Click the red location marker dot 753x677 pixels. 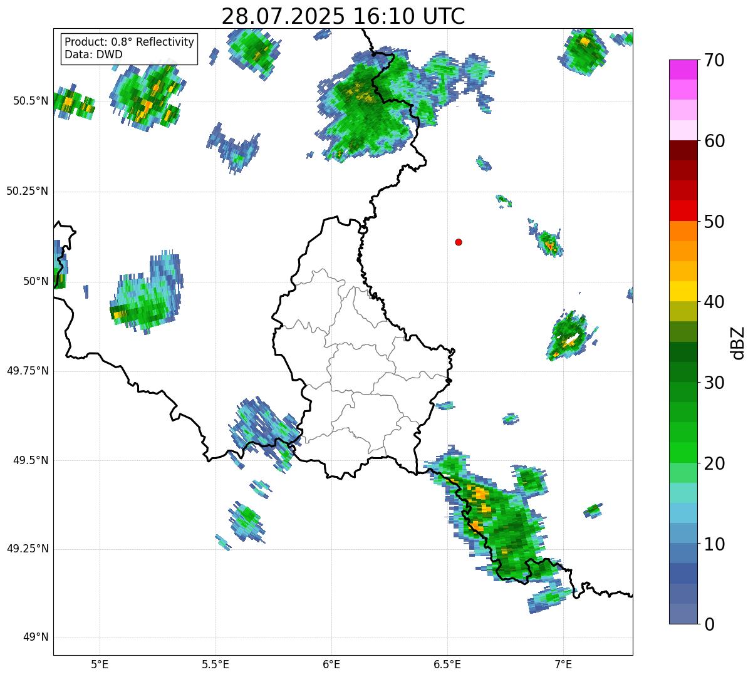click(459, 242)
